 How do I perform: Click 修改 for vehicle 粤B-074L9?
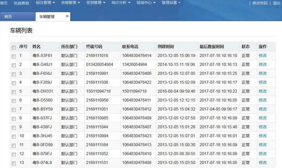pyautogui.click(x=262, y=163)
